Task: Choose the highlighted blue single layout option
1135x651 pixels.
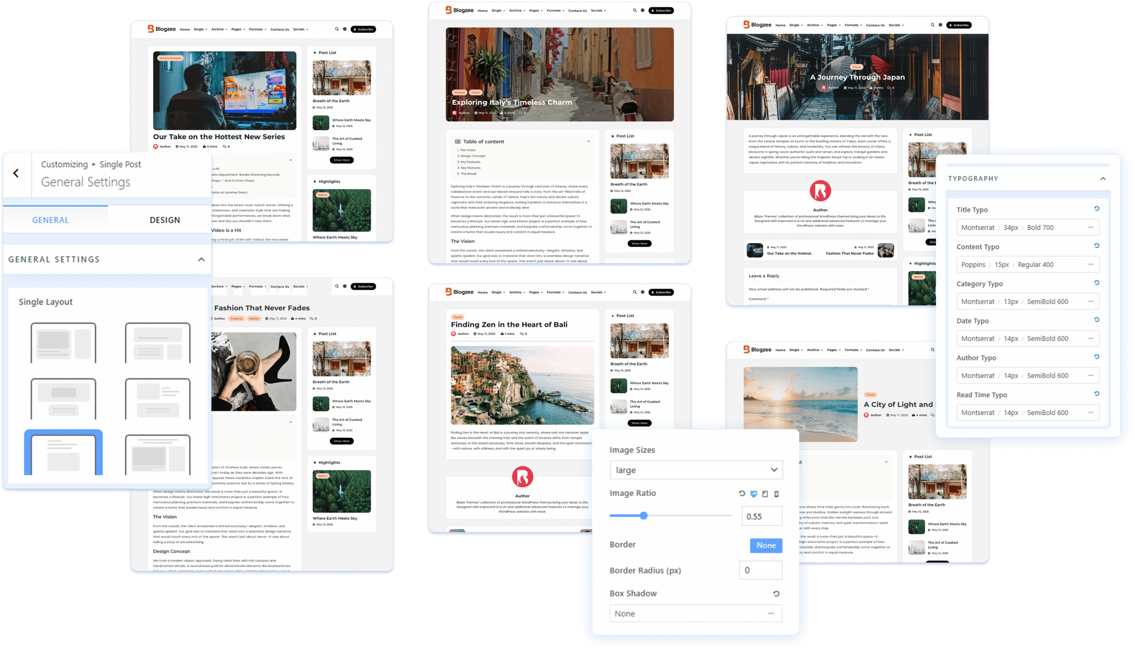Action: click(63, 453)
